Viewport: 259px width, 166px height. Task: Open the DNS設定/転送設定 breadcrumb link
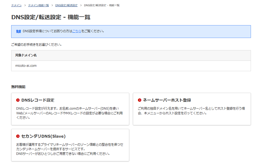coord(66,5)
